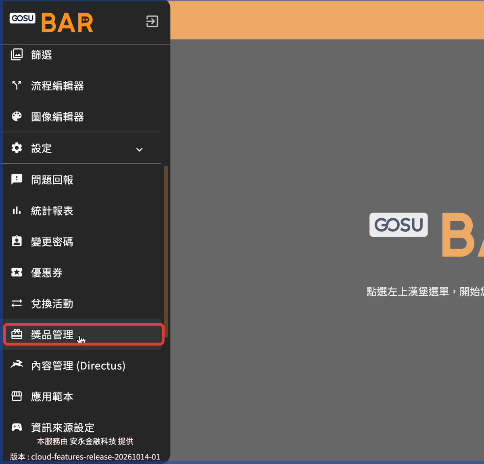Viewport: 484px width, 464px height.
Task: Click the Directus rabbit icon
Action: [17, 365]
